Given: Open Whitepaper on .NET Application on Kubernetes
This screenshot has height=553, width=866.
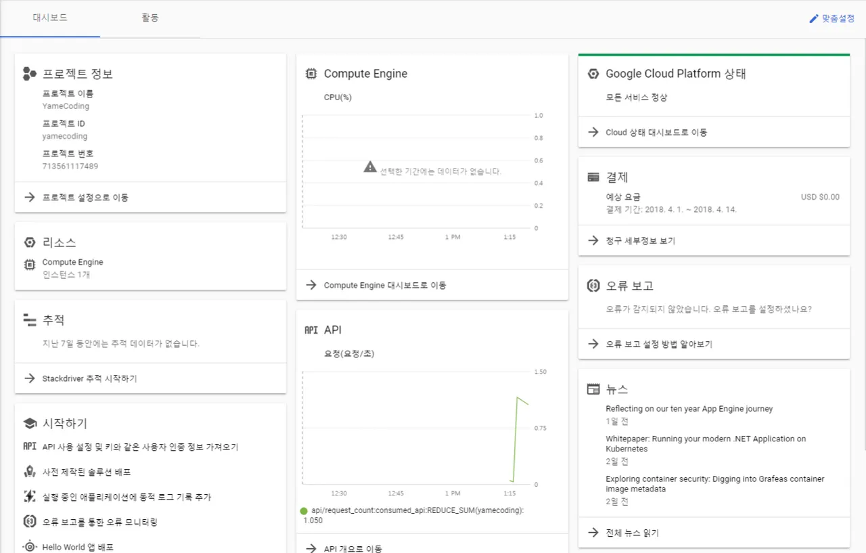Looking at the screenshot, I should coord(706,444).
